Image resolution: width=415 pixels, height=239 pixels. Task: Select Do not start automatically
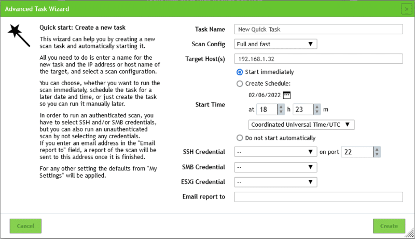coord(240,138)
